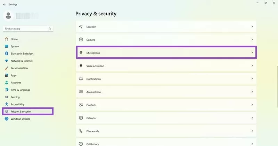Click the Location arrow icon
This screenshot has height=146, width=278.
click(x=81, y=26)
